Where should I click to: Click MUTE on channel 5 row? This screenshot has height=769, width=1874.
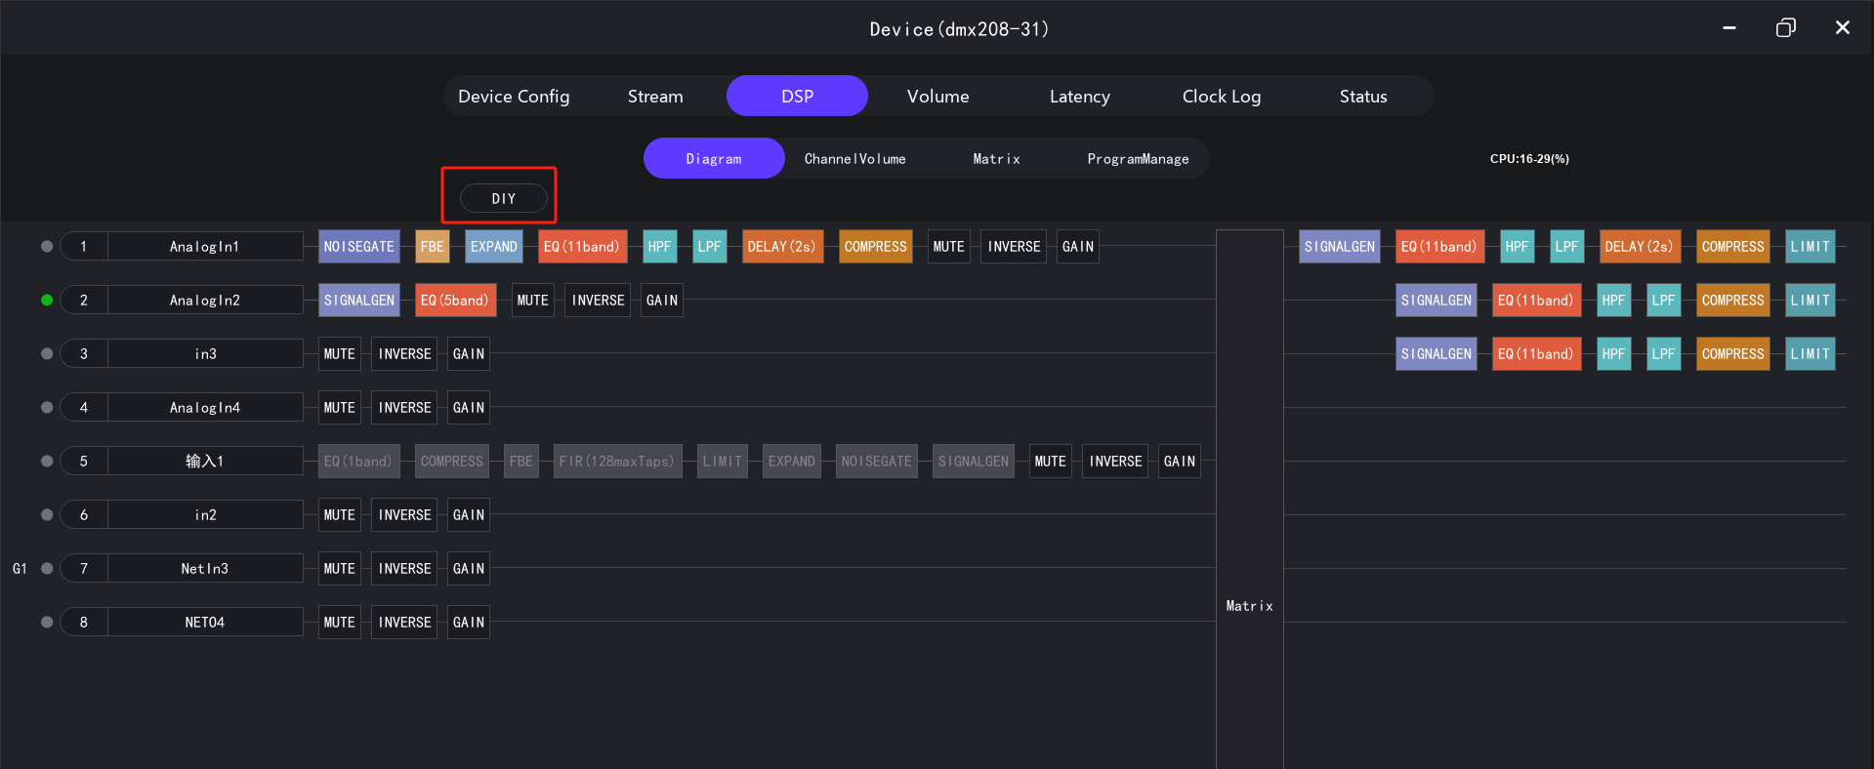[1051, 462]
